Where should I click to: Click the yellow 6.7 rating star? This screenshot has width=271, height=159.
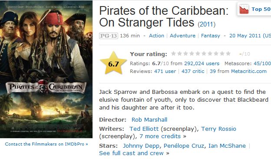coord(113,63)
